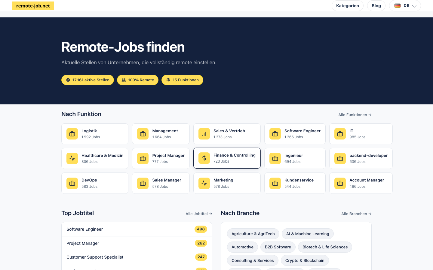Click the Remote-Jobs finden heading

(123, 47)
